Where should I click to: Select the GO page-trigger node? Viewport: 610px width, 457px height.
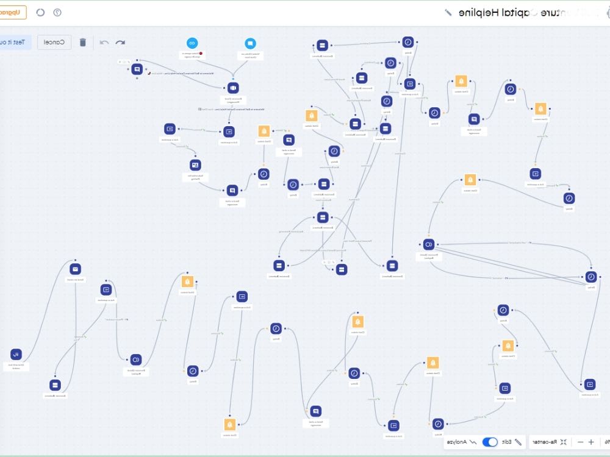(x=193, y=43)
